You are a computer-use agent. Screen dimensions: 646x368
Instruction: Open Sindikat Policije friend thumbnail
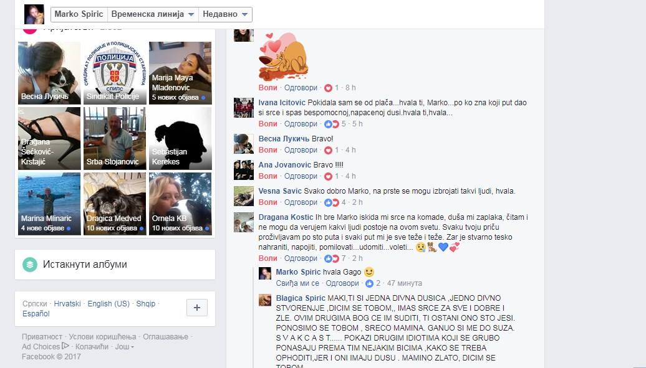click(x=115, y=73)
